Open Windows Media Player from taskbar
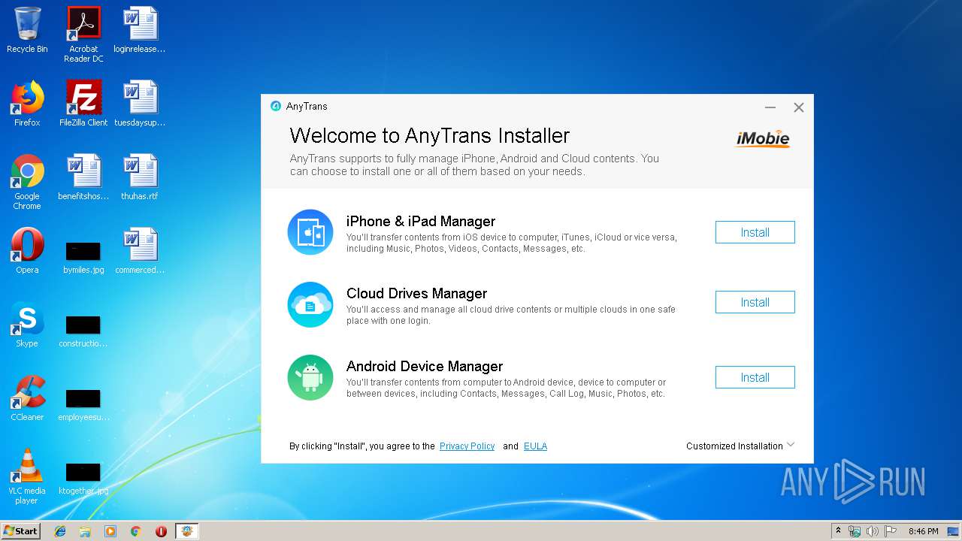The width and height of the screenshot is (962, 541). (x=110, y=531)
